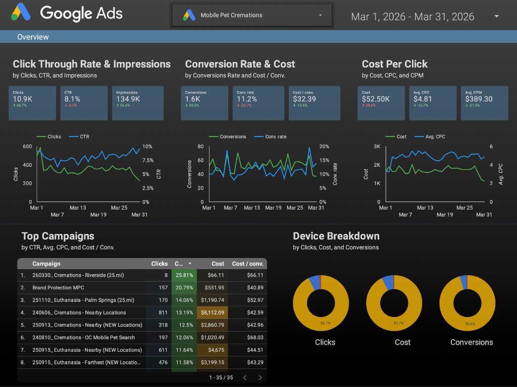Click the Click Through Rate & Impressions heading
The height and width of the screenshot is (387, 517).
[92, 64]
